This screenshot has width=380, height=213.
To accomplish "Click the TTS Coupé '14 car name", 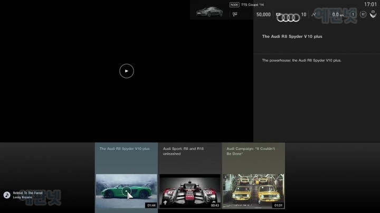I will pyautogui.click(x=252, y=5).
